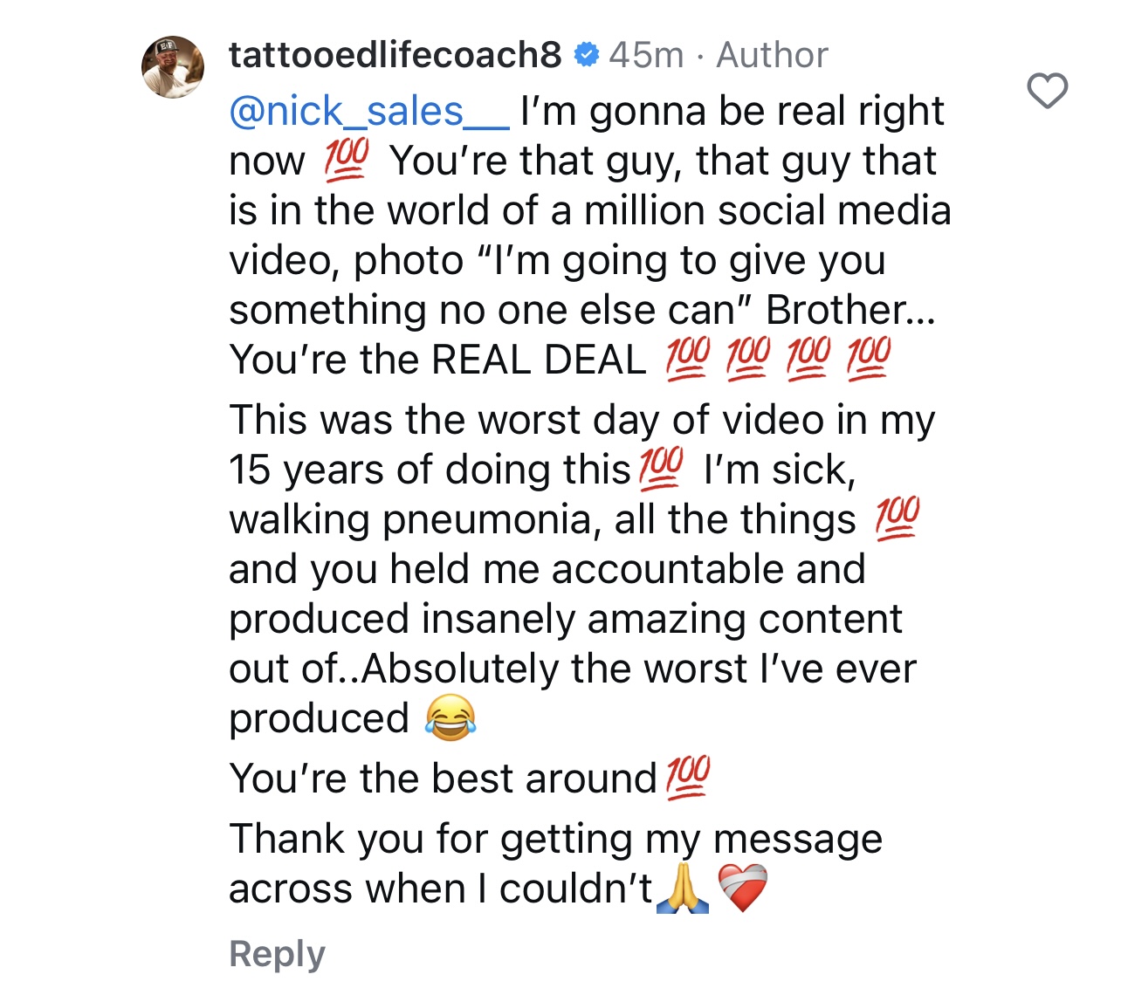Click the laughing tears emoji after "produced"

coord(450,718)
